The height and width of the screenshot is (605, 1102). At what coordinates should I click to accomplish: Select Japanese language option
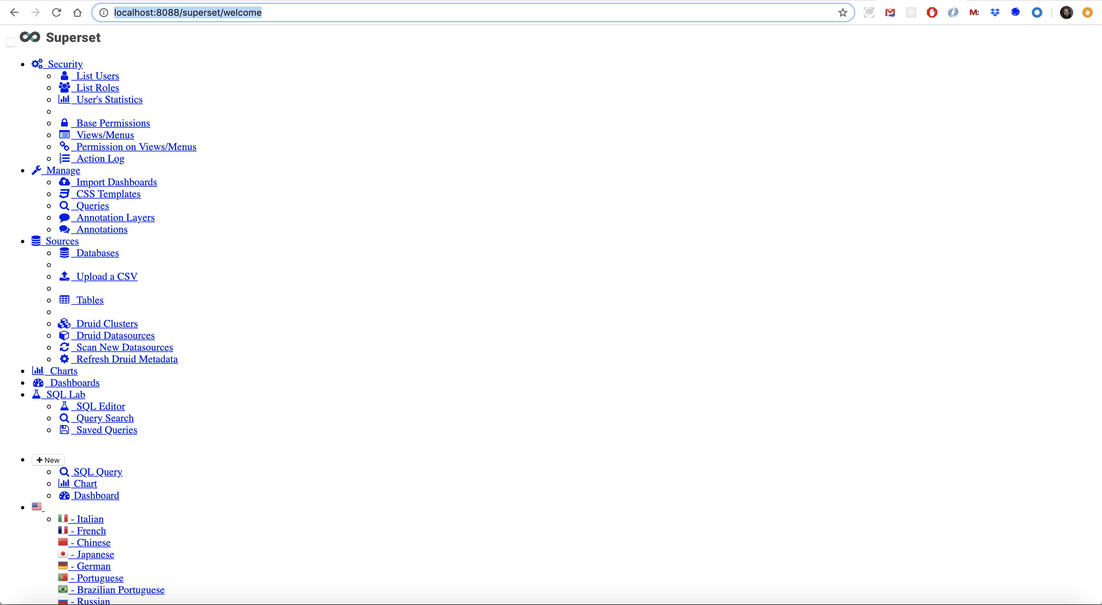(95, 555)
